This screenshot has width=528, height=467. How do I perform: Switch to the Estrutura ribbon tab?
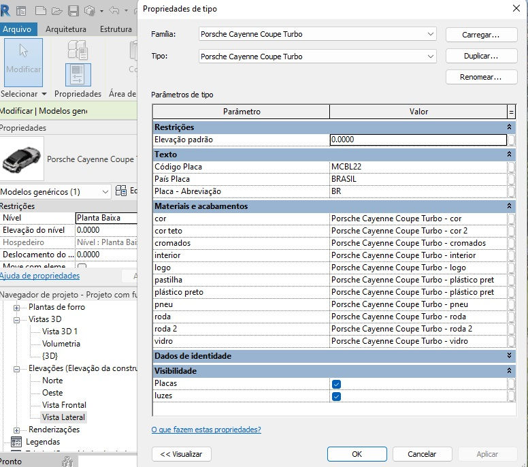click(x=116, y=29)
